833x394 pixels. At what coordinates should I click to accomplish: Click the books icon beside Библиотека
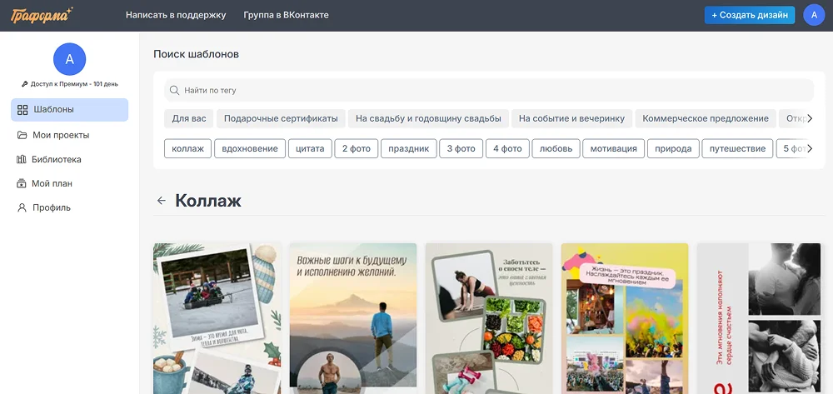22,159
